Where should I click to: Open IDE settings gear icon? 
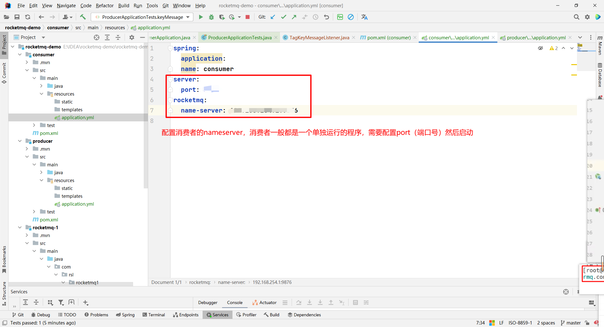coord(587,17)
